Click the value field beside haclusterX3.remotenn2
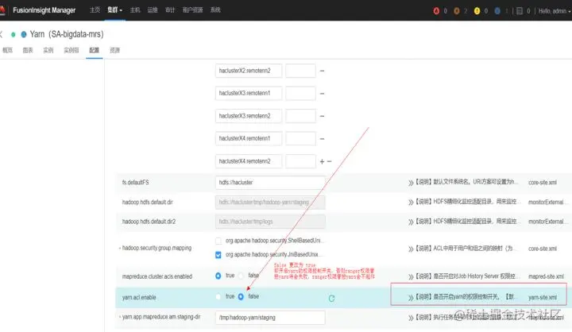The height and width of the screenshot is (332, 572). [300, 116]
